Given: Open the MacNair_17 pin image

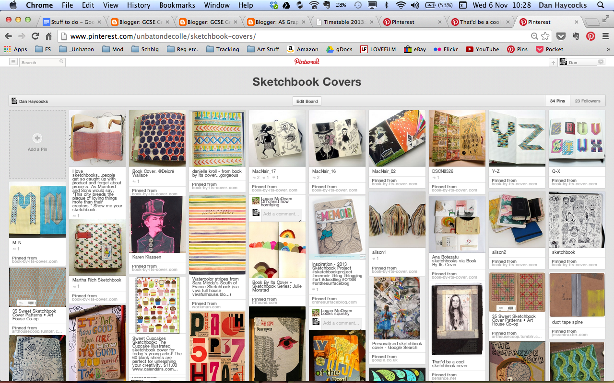Looking at the screenshot, I should coord(277,138).
